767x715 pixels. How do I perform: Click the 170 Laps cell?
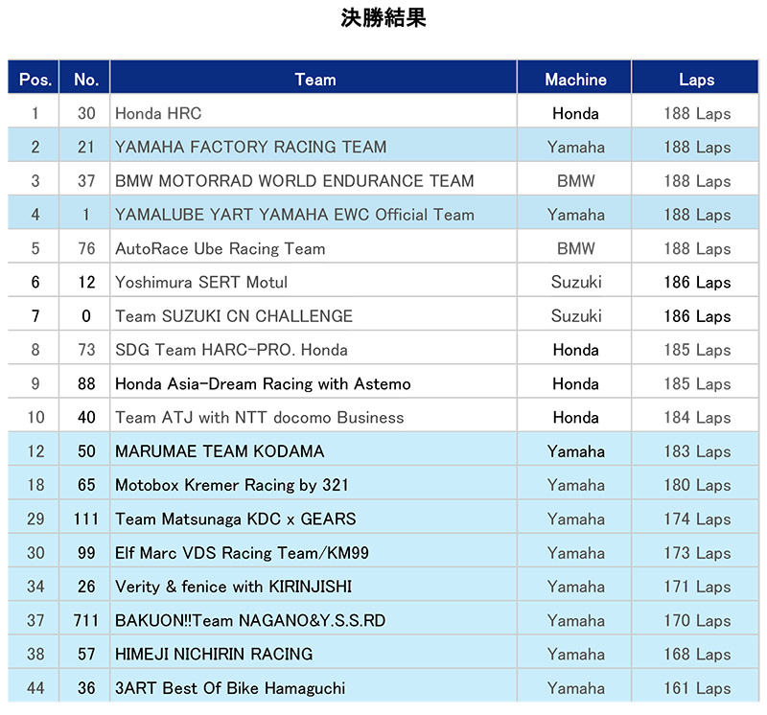[x=695, y=619]
